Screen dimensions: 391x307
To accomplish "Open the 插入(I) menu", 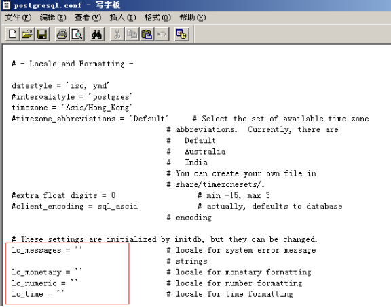I will click(x=123, y=18).
